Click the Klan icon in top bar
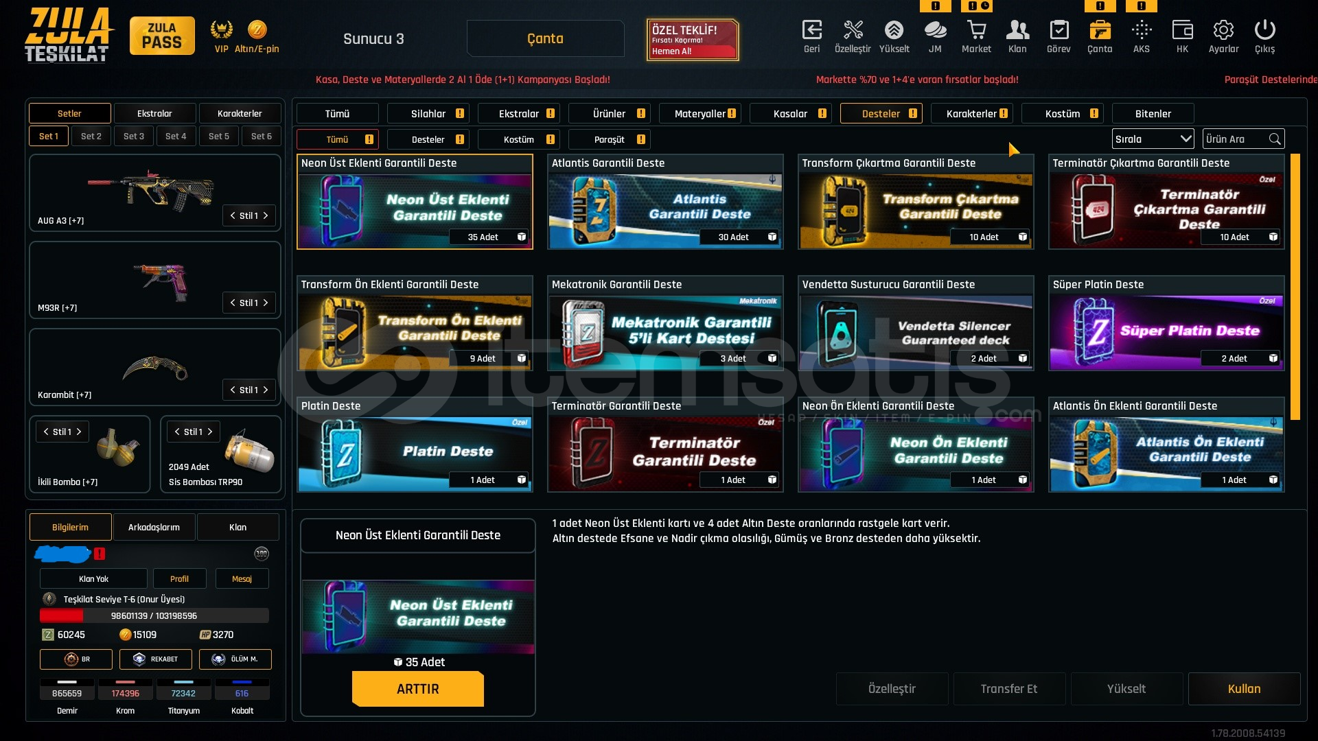Screen dimensions: 1318x741 click(x=1017, y=30)
